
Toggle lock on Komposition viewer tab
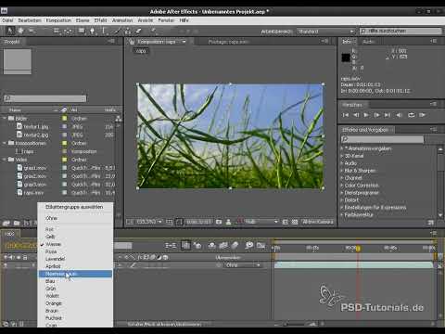point(132,42)
